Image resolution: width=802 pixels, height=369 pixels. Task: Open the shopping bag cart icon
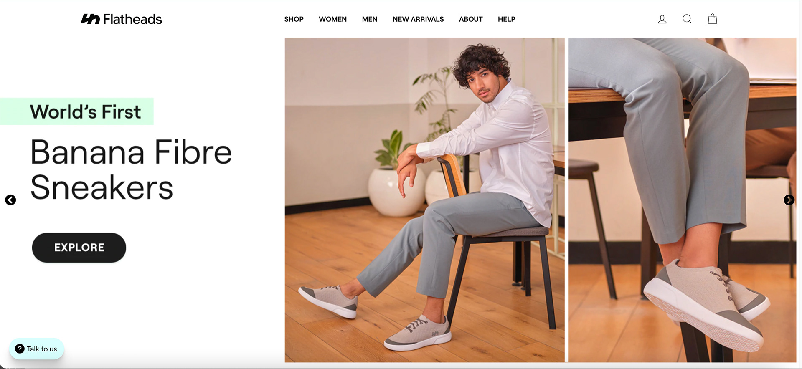point(713,19)
